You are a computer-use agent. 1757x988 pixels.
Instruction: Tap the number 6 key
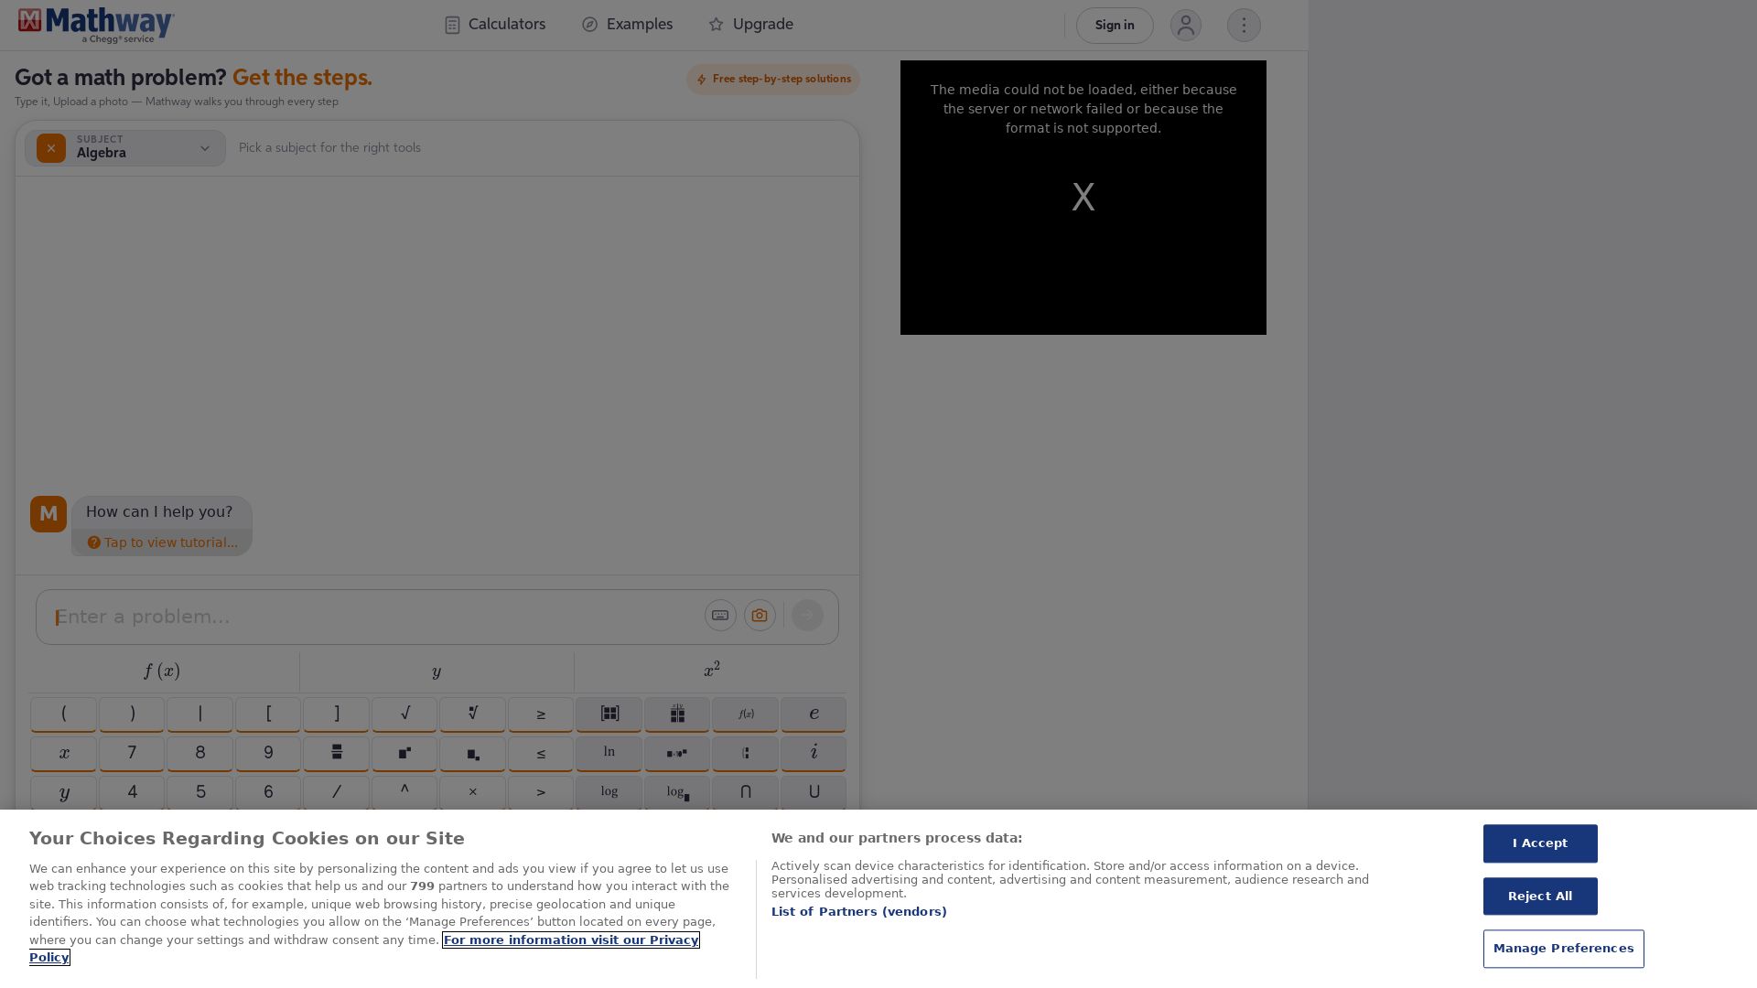[x=268, y=792]
